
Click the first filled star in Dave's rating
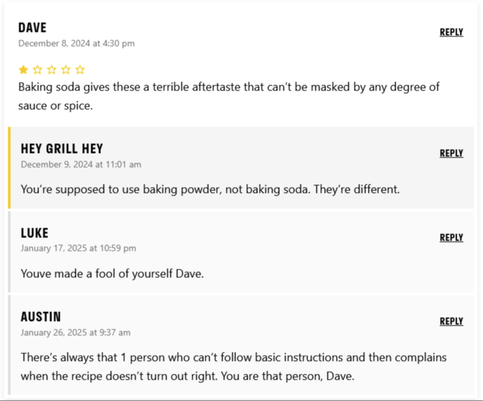pyautogui.click(x=24, y=70)
